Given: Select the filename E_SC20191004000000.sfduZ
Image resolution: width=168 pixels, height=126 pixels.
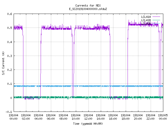Looking at the screenshot, I should (88, 9).
